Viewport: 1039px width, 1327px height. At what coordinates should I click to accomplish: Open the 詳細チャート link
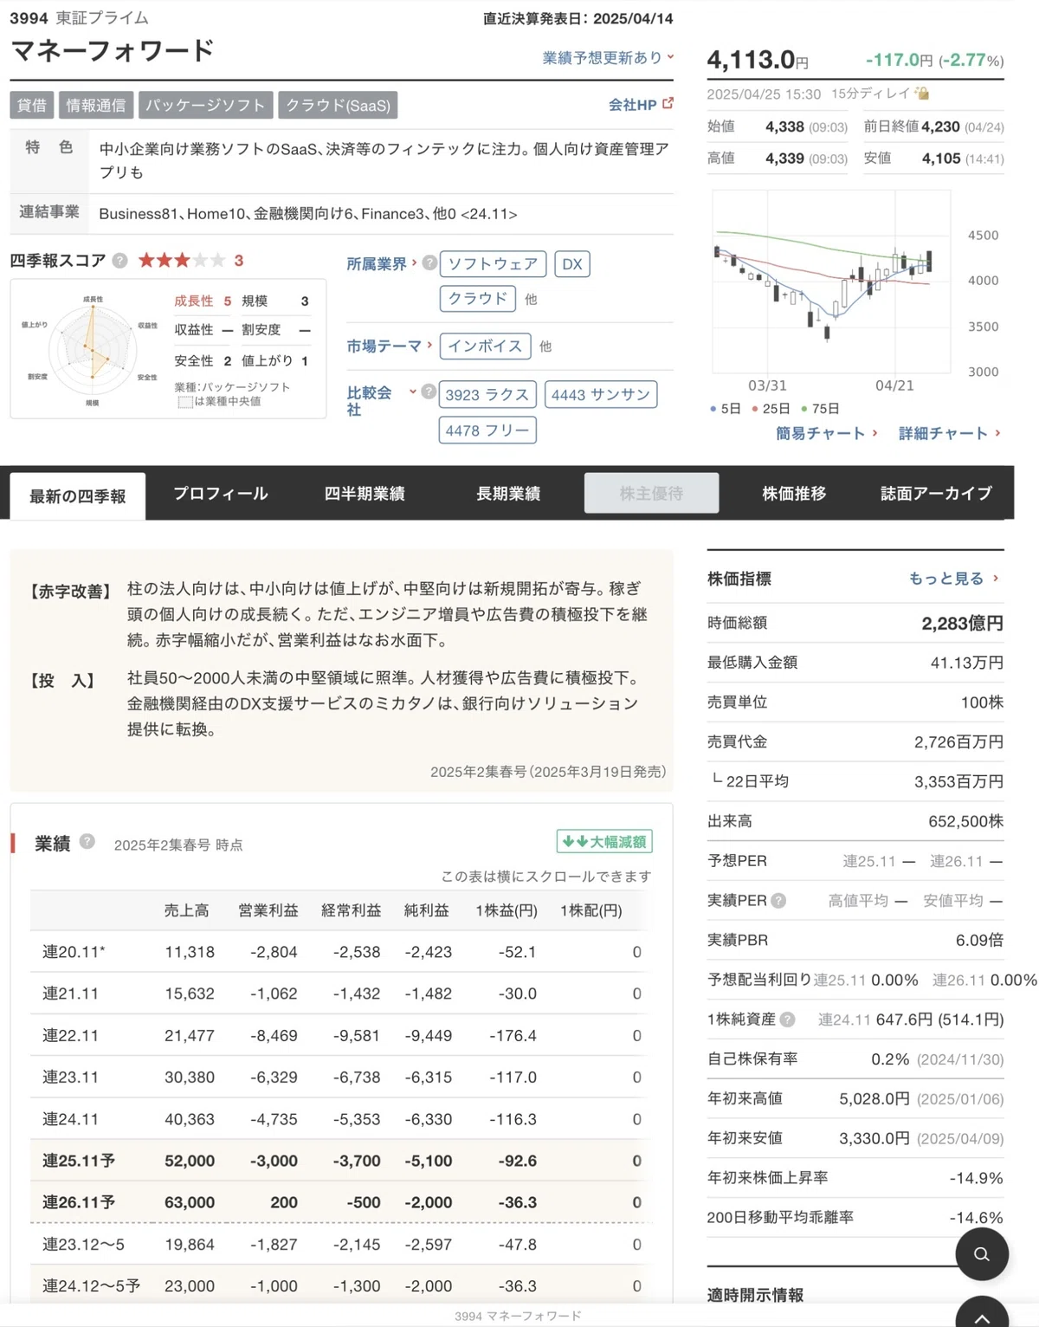pyautogui.click(x=950, y=433)
